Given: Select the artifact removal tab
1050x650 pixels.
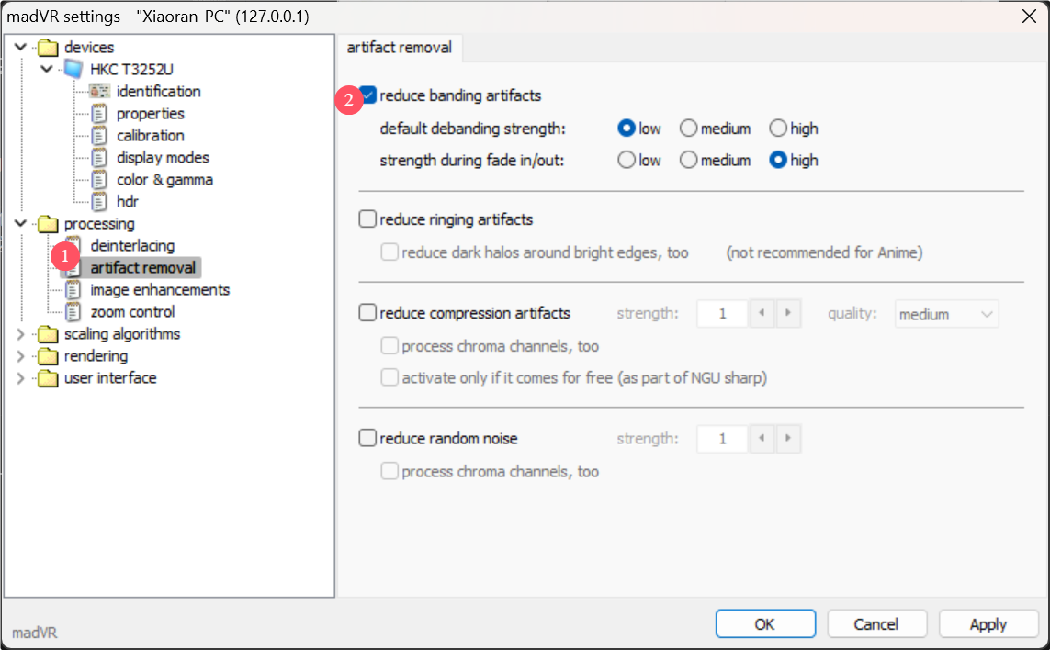Looking at the screenshot, I should [x=400, y=47].
